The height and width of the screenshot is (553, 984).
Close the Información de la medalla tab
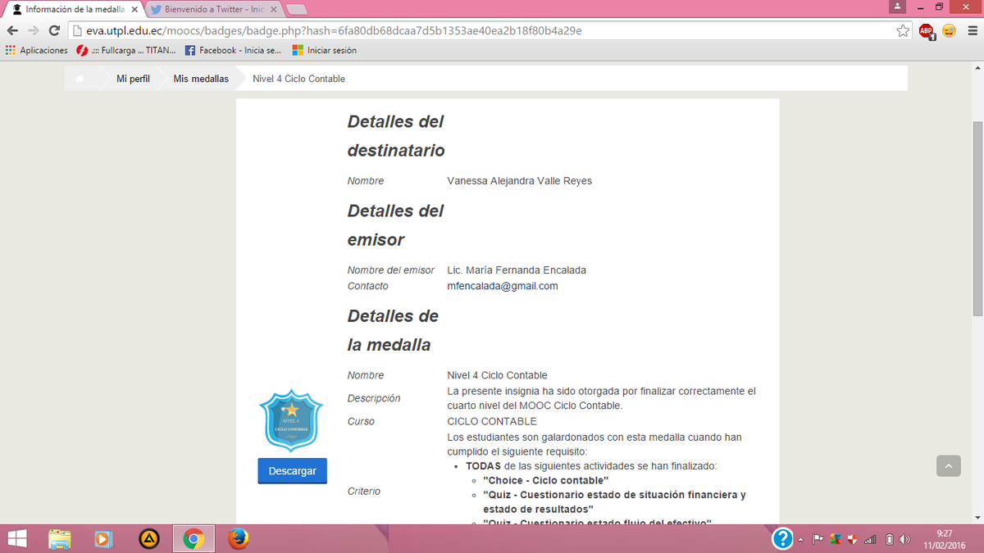(134, 9)
